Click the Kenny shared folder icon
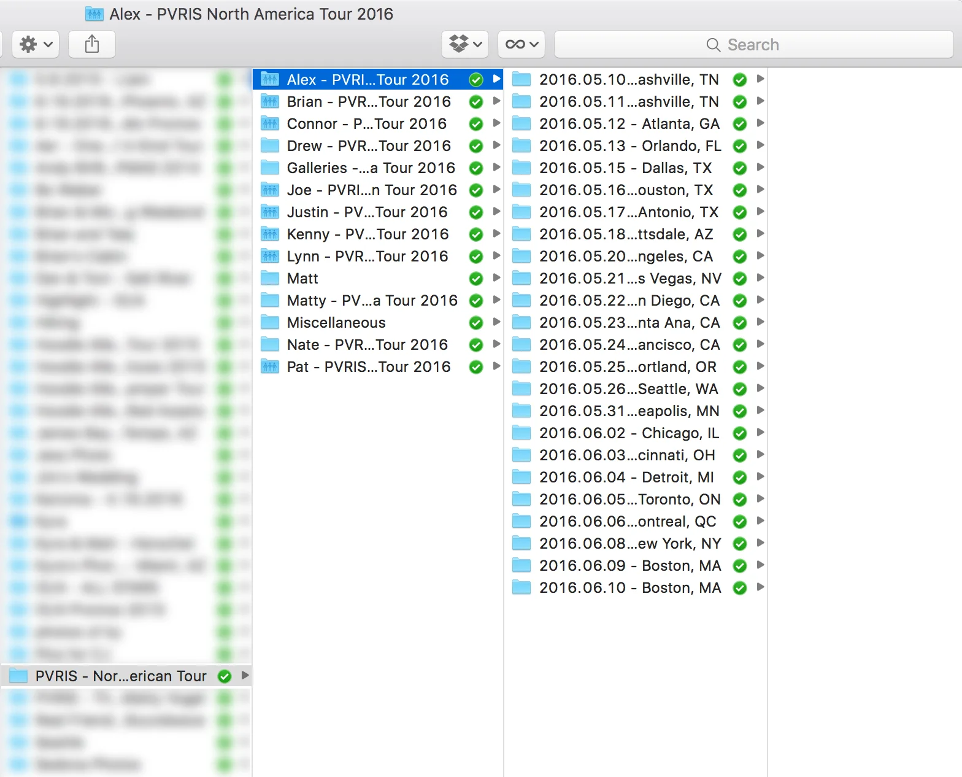 pos(270,234)
